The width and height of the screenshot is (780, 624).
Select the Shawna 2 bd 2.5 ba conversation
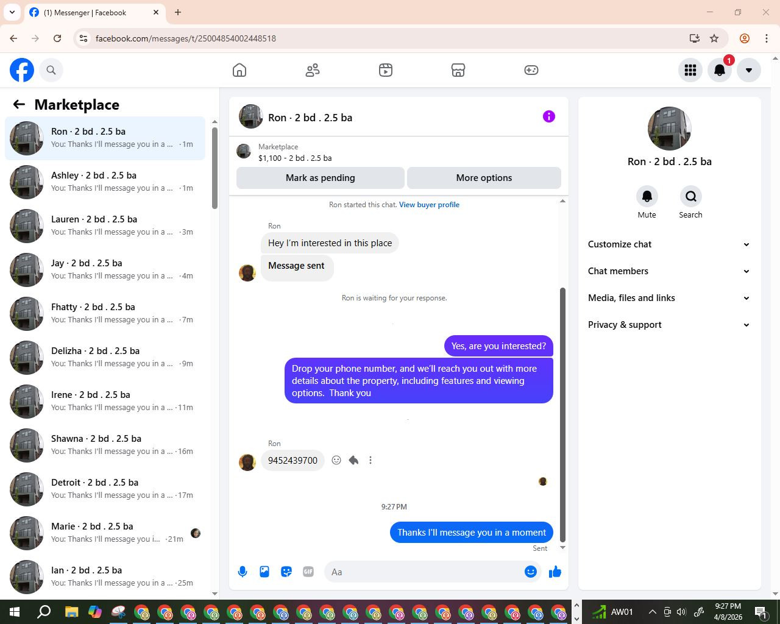coord(105,445)
